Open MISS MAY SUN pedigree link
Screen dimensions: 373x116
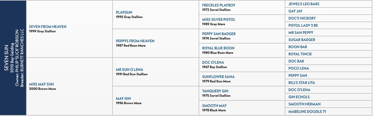click(x=42, y=84)
